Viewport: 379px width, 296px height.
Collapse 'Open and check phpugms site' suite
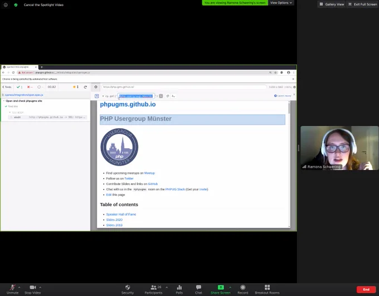23,101
